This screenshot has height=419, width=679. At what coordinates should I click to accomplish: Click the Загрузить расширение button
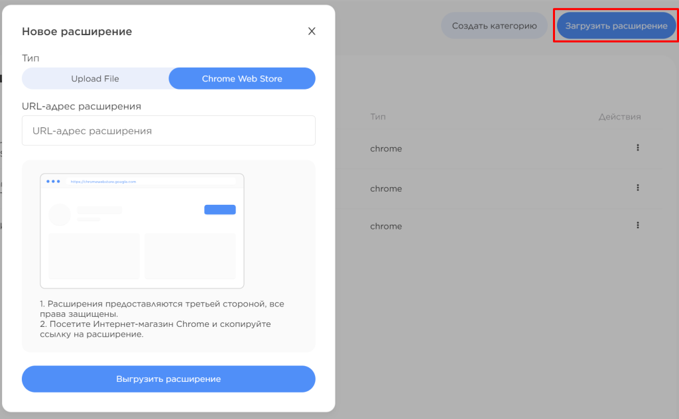pos(616,26)
